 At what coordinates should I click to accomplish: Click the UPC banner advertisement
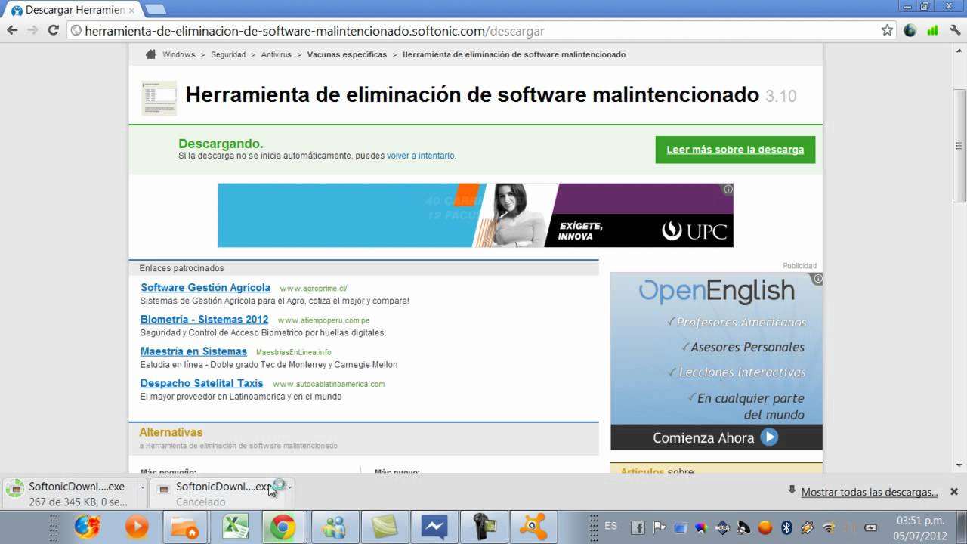(x=475, y=215)
